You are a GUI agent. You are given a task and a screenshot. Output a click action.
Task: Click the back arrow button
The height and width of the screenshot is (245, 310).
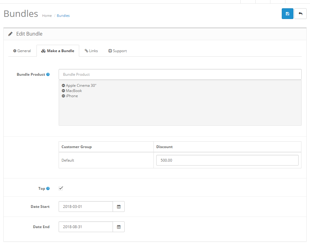pyautogui.click(x=300, y=13)
